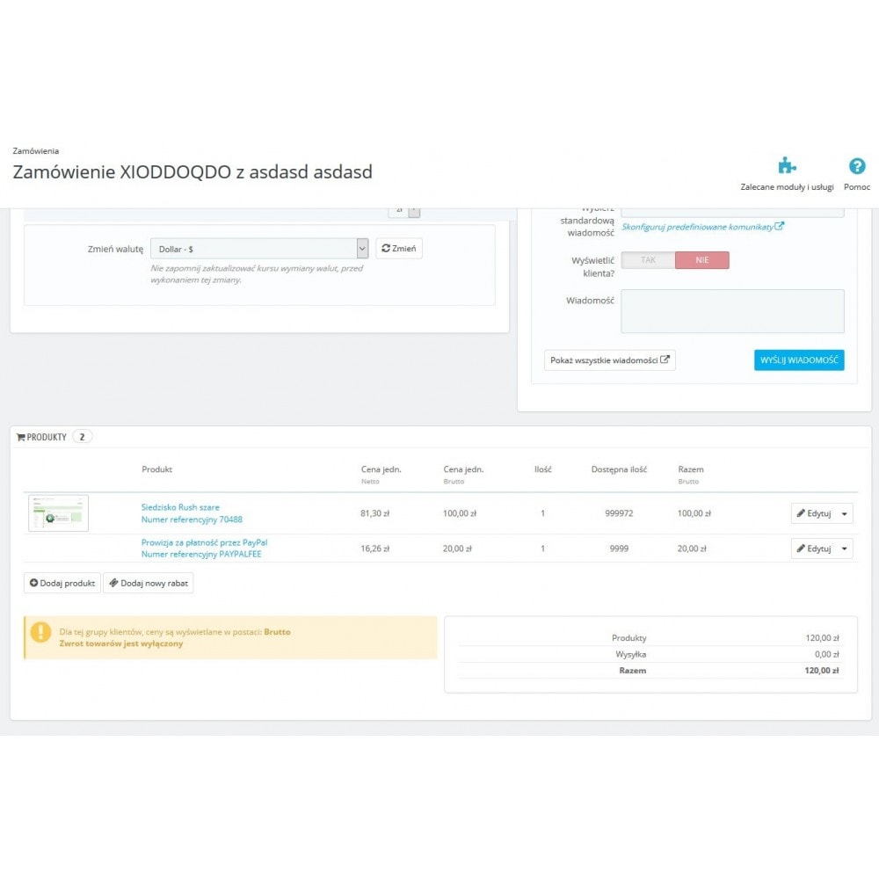Click the Wysyłka amount 0,00 zł
Viewport: 879px width, 879px height.
827,654
